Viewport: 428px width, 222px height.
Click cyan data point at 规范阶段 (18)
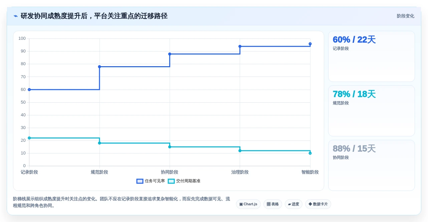[x=99, y=143]
